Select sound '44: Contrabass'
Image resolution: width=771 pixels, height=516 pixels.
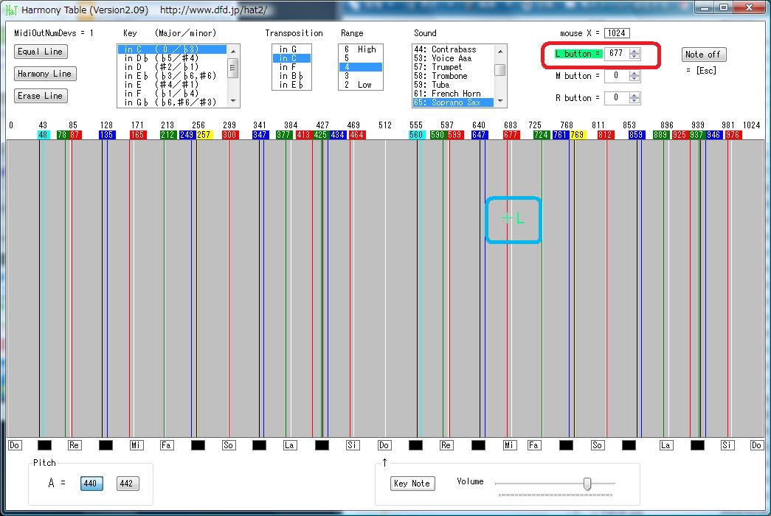[x=453, y=49]
